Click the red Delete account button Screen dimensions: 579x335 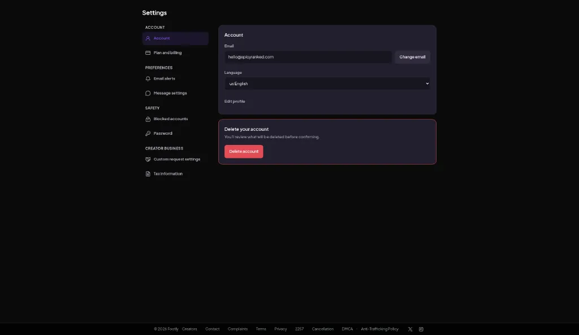[x=244, y=151]
